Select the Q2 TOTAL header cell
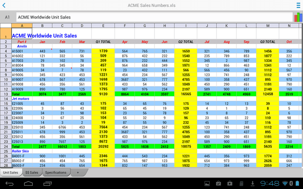303x189 pixels. pos(186,42)
